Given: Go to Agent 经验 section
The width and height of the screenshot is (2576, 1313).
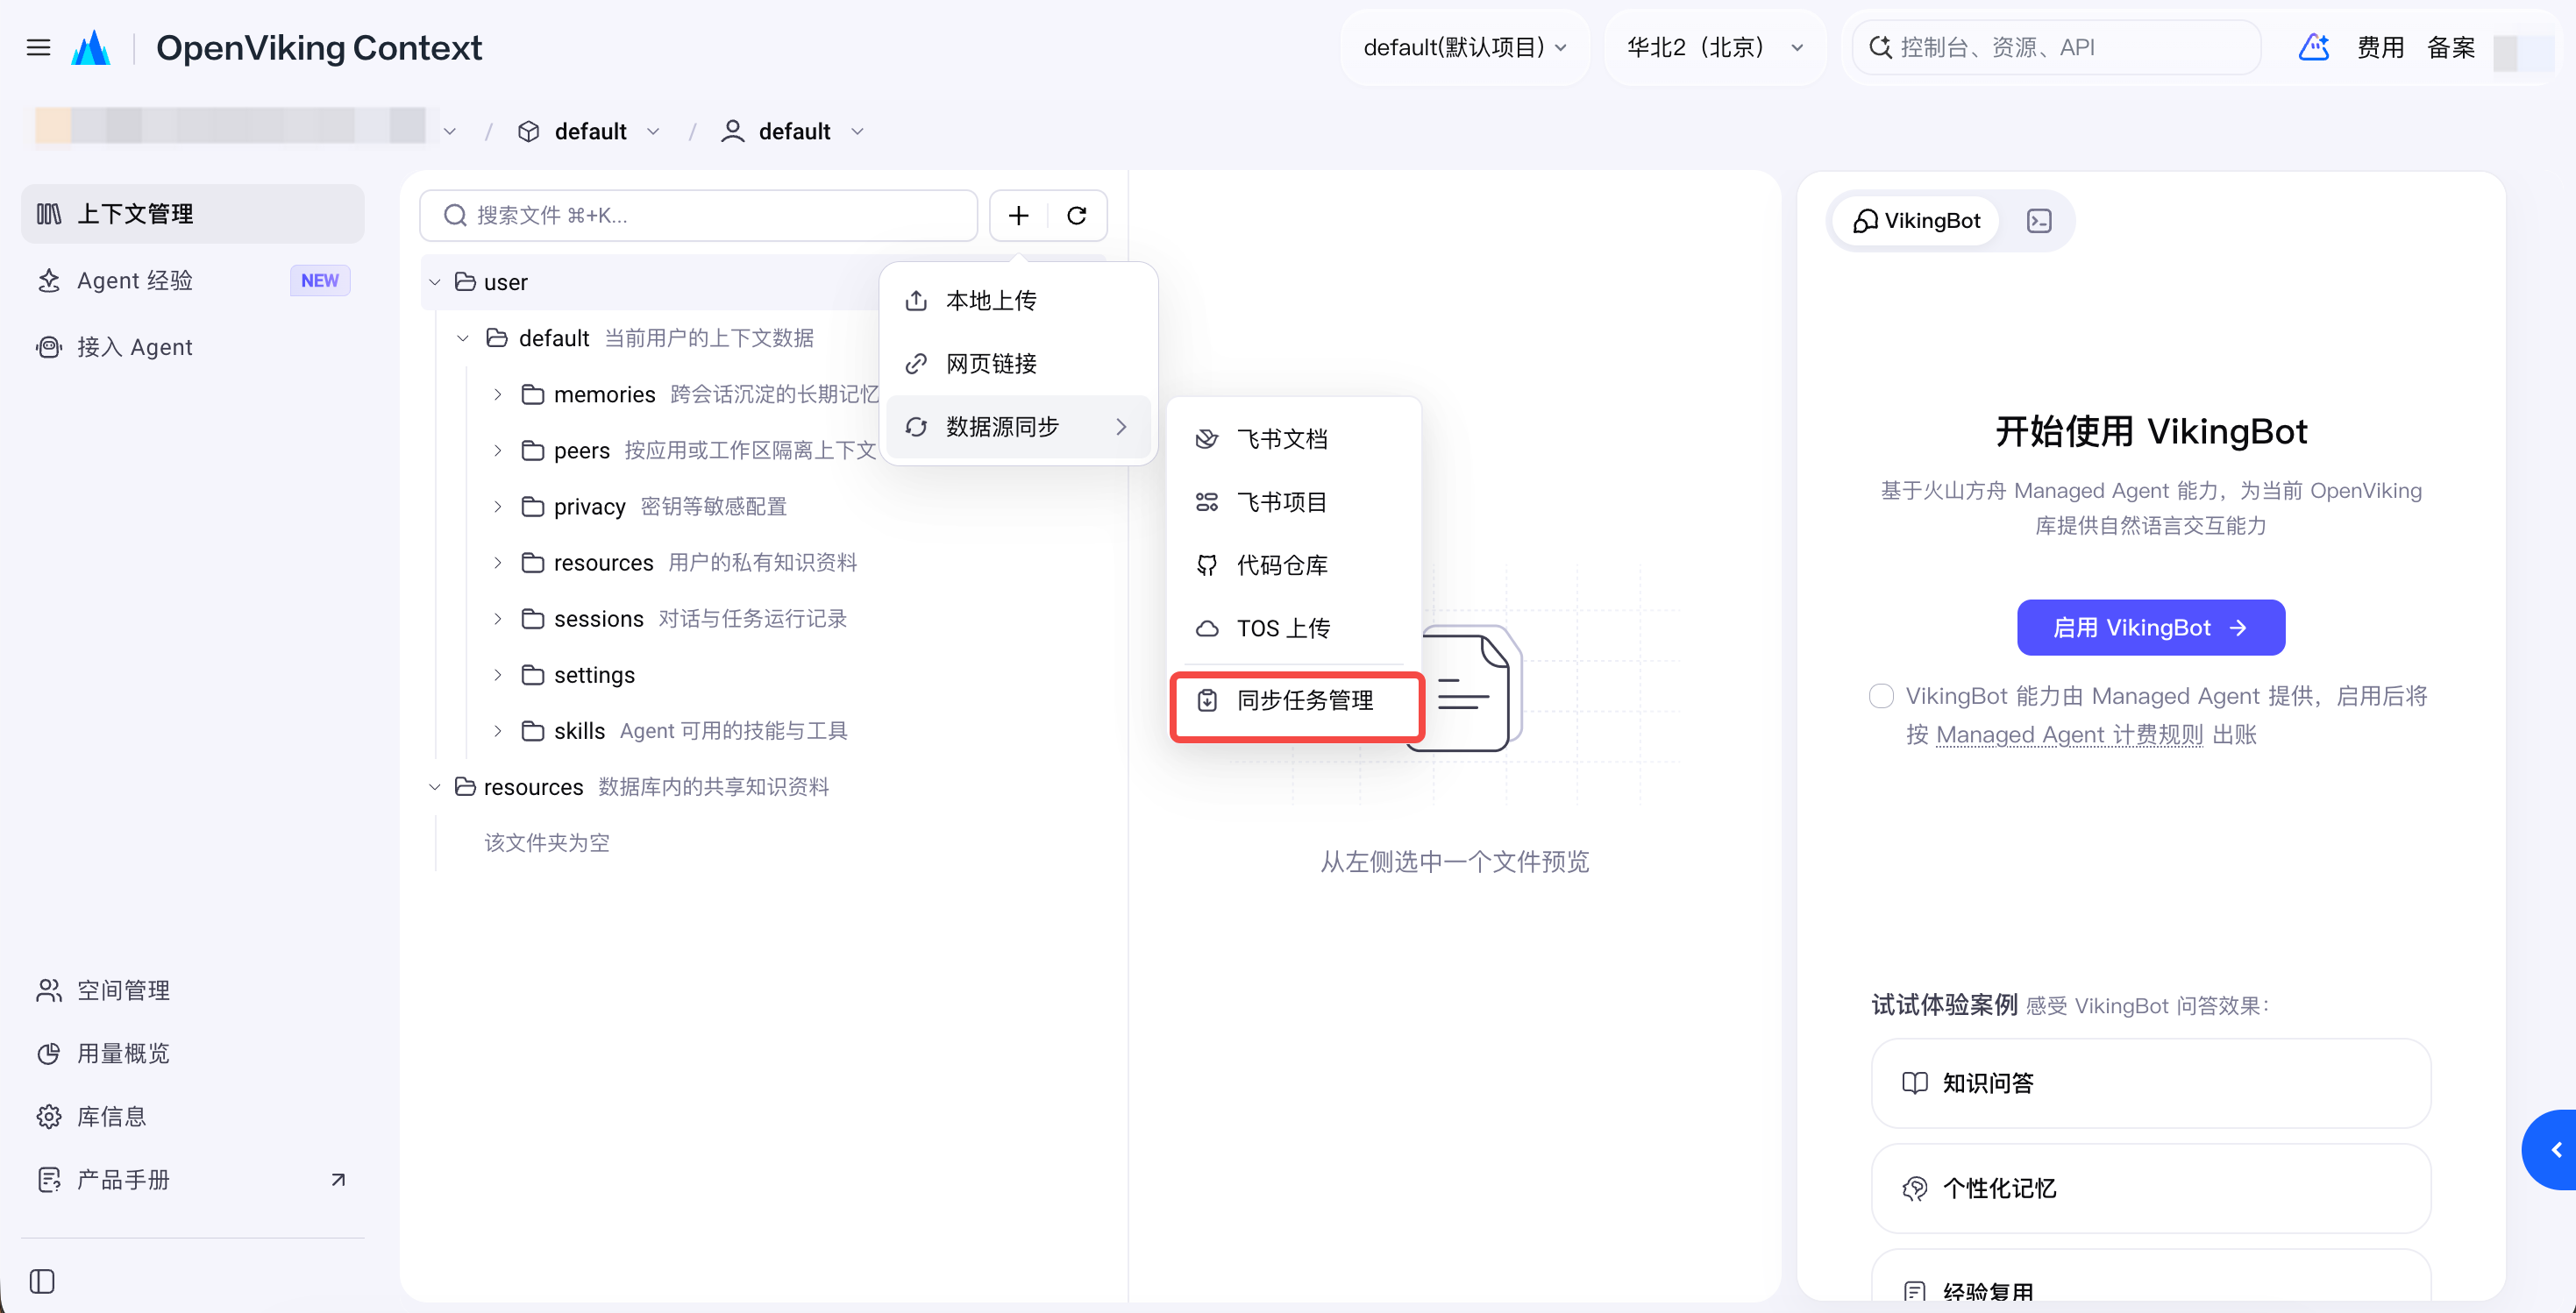Looking at the screenshot, I should 192,280.
